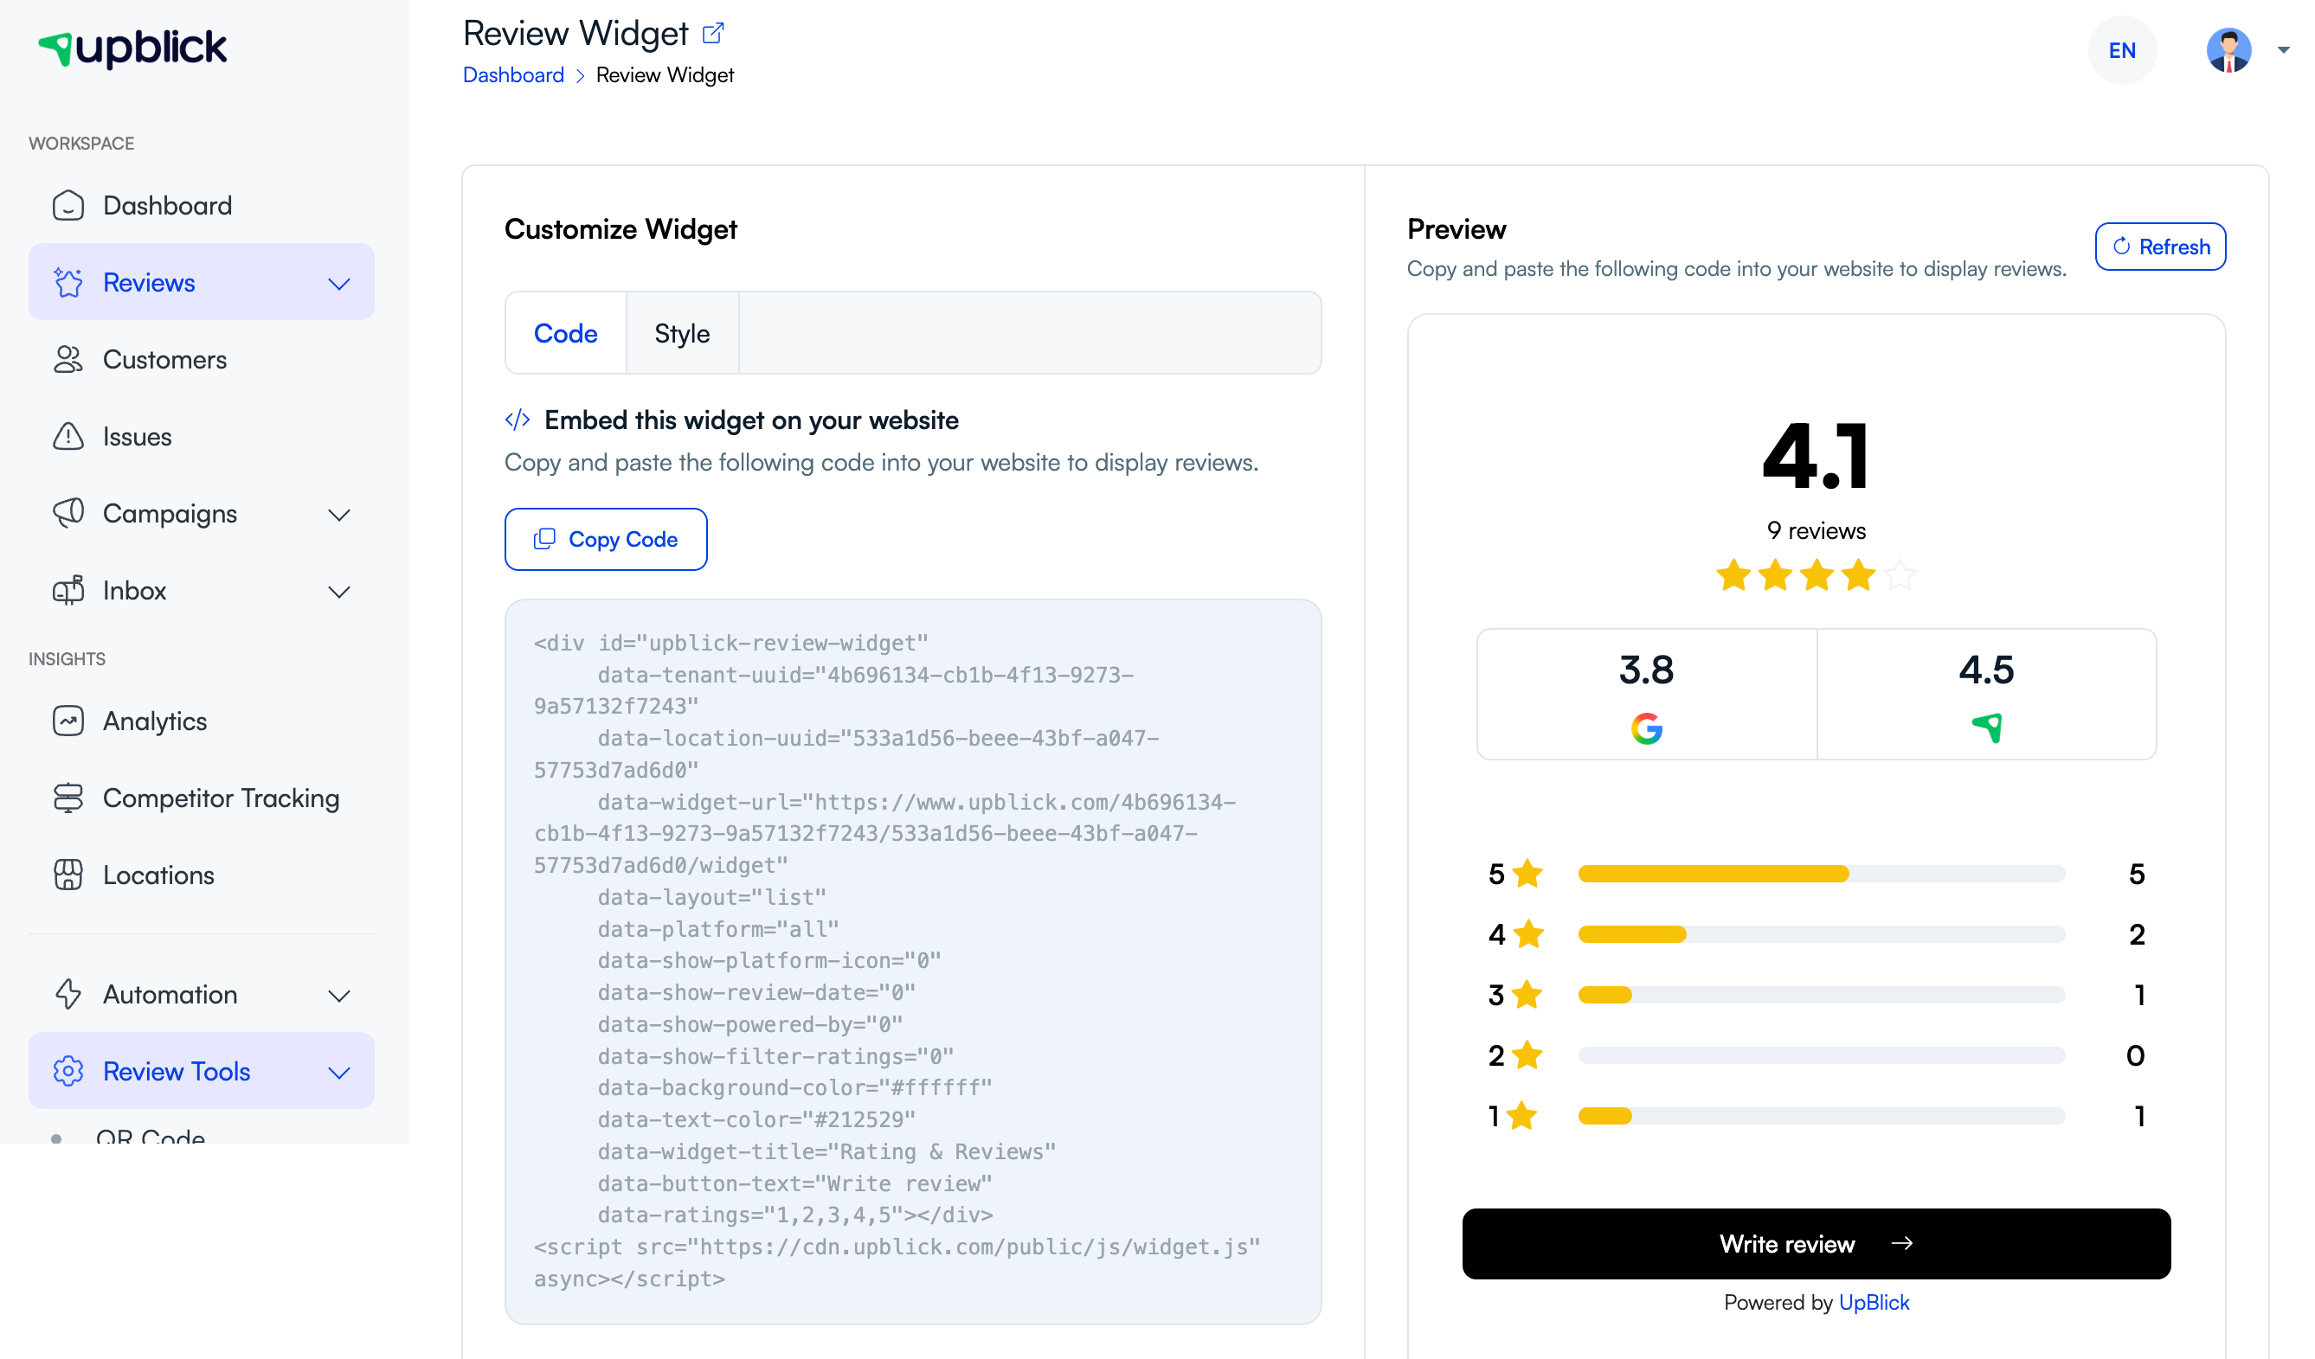This screenshot has width=2315, height=1359.
Task: Click the 1-star rating progress bar
Action: tap(1823, 1117)
